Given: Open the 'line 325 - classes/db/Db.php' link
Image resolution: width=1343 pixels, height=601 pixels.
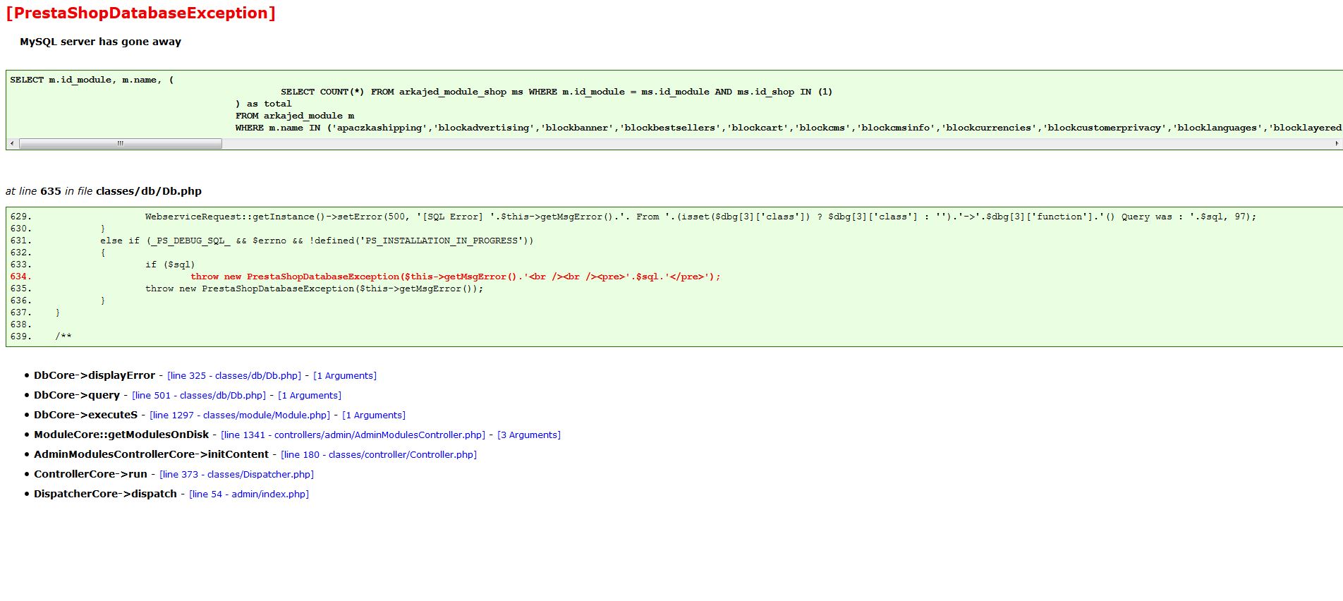Looking at the screenshot, I should click(x=234, y=376).
